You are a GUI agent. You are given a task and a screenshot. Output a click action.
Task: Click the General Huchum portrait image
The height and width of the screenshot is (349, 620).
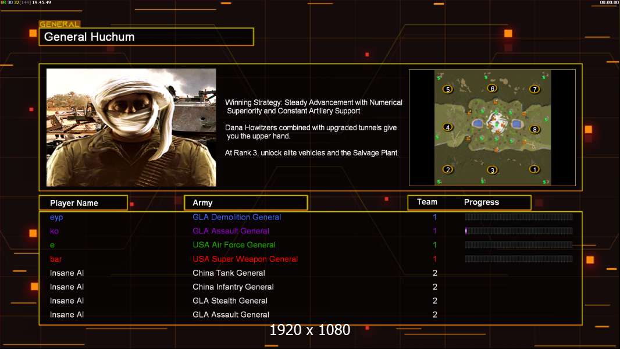pos(131,127)
